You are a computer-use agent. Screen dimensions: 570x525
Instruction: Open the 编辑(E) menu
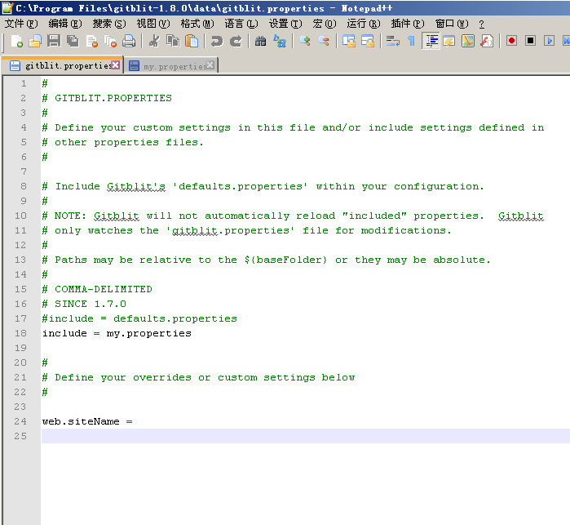(65, 24)
